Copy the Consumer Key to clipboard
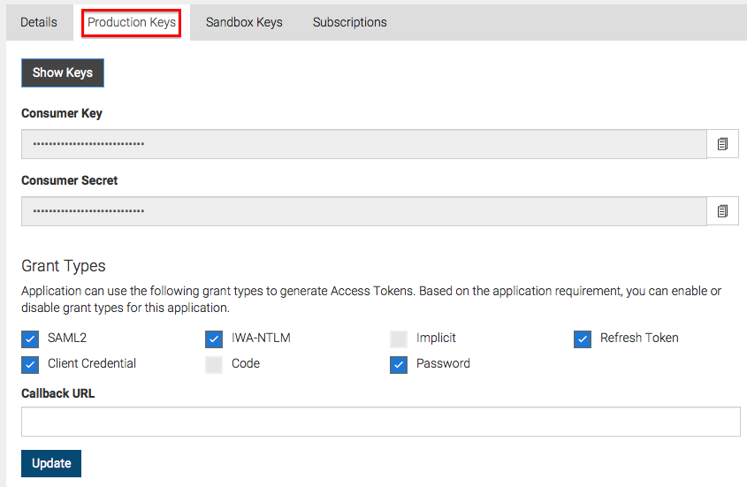This screenshot has height=487, width=747. (722, 143)
